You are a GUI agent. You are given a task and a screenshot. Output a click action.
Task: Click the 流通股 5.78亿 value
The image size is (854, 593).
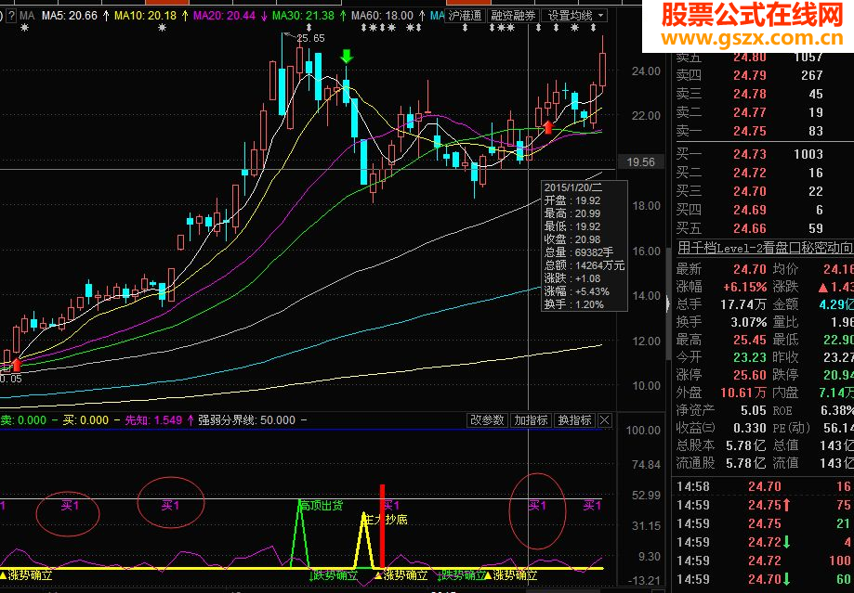tap(746, 463)
